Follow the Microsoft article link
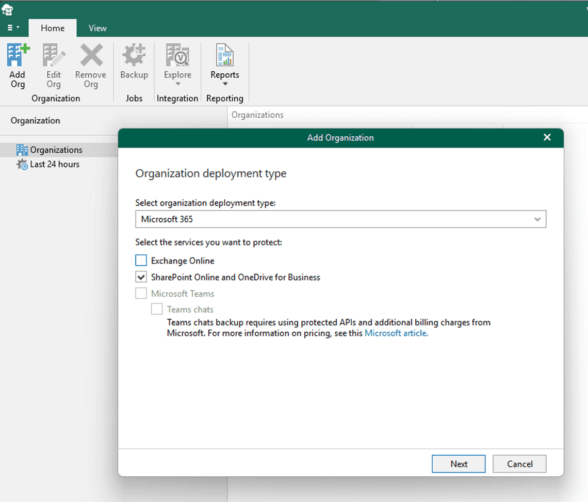Viewport: 588px width, 502px height. [x=396, y=333]
